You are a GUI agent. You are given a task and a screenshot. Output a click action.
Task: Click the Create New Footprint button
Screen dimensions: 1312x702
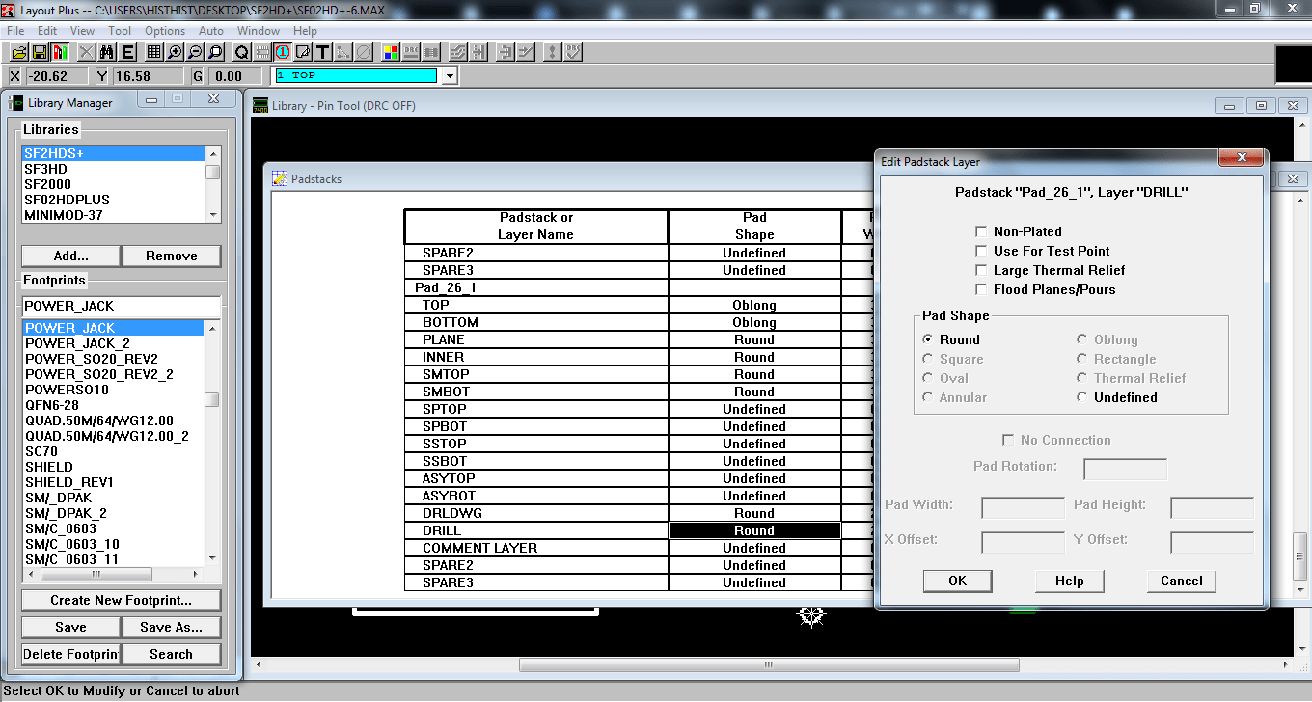(x=120, y=600)
